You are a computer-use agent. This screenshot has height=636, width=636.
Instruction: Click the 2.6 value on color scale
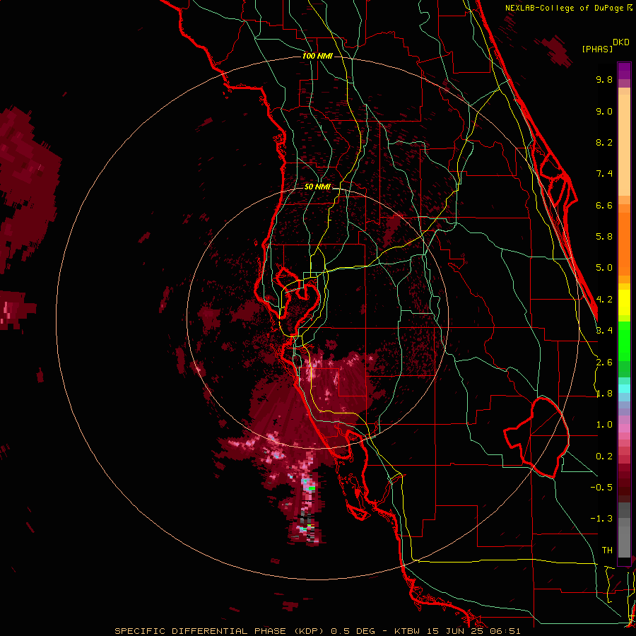tap(604, 363)
